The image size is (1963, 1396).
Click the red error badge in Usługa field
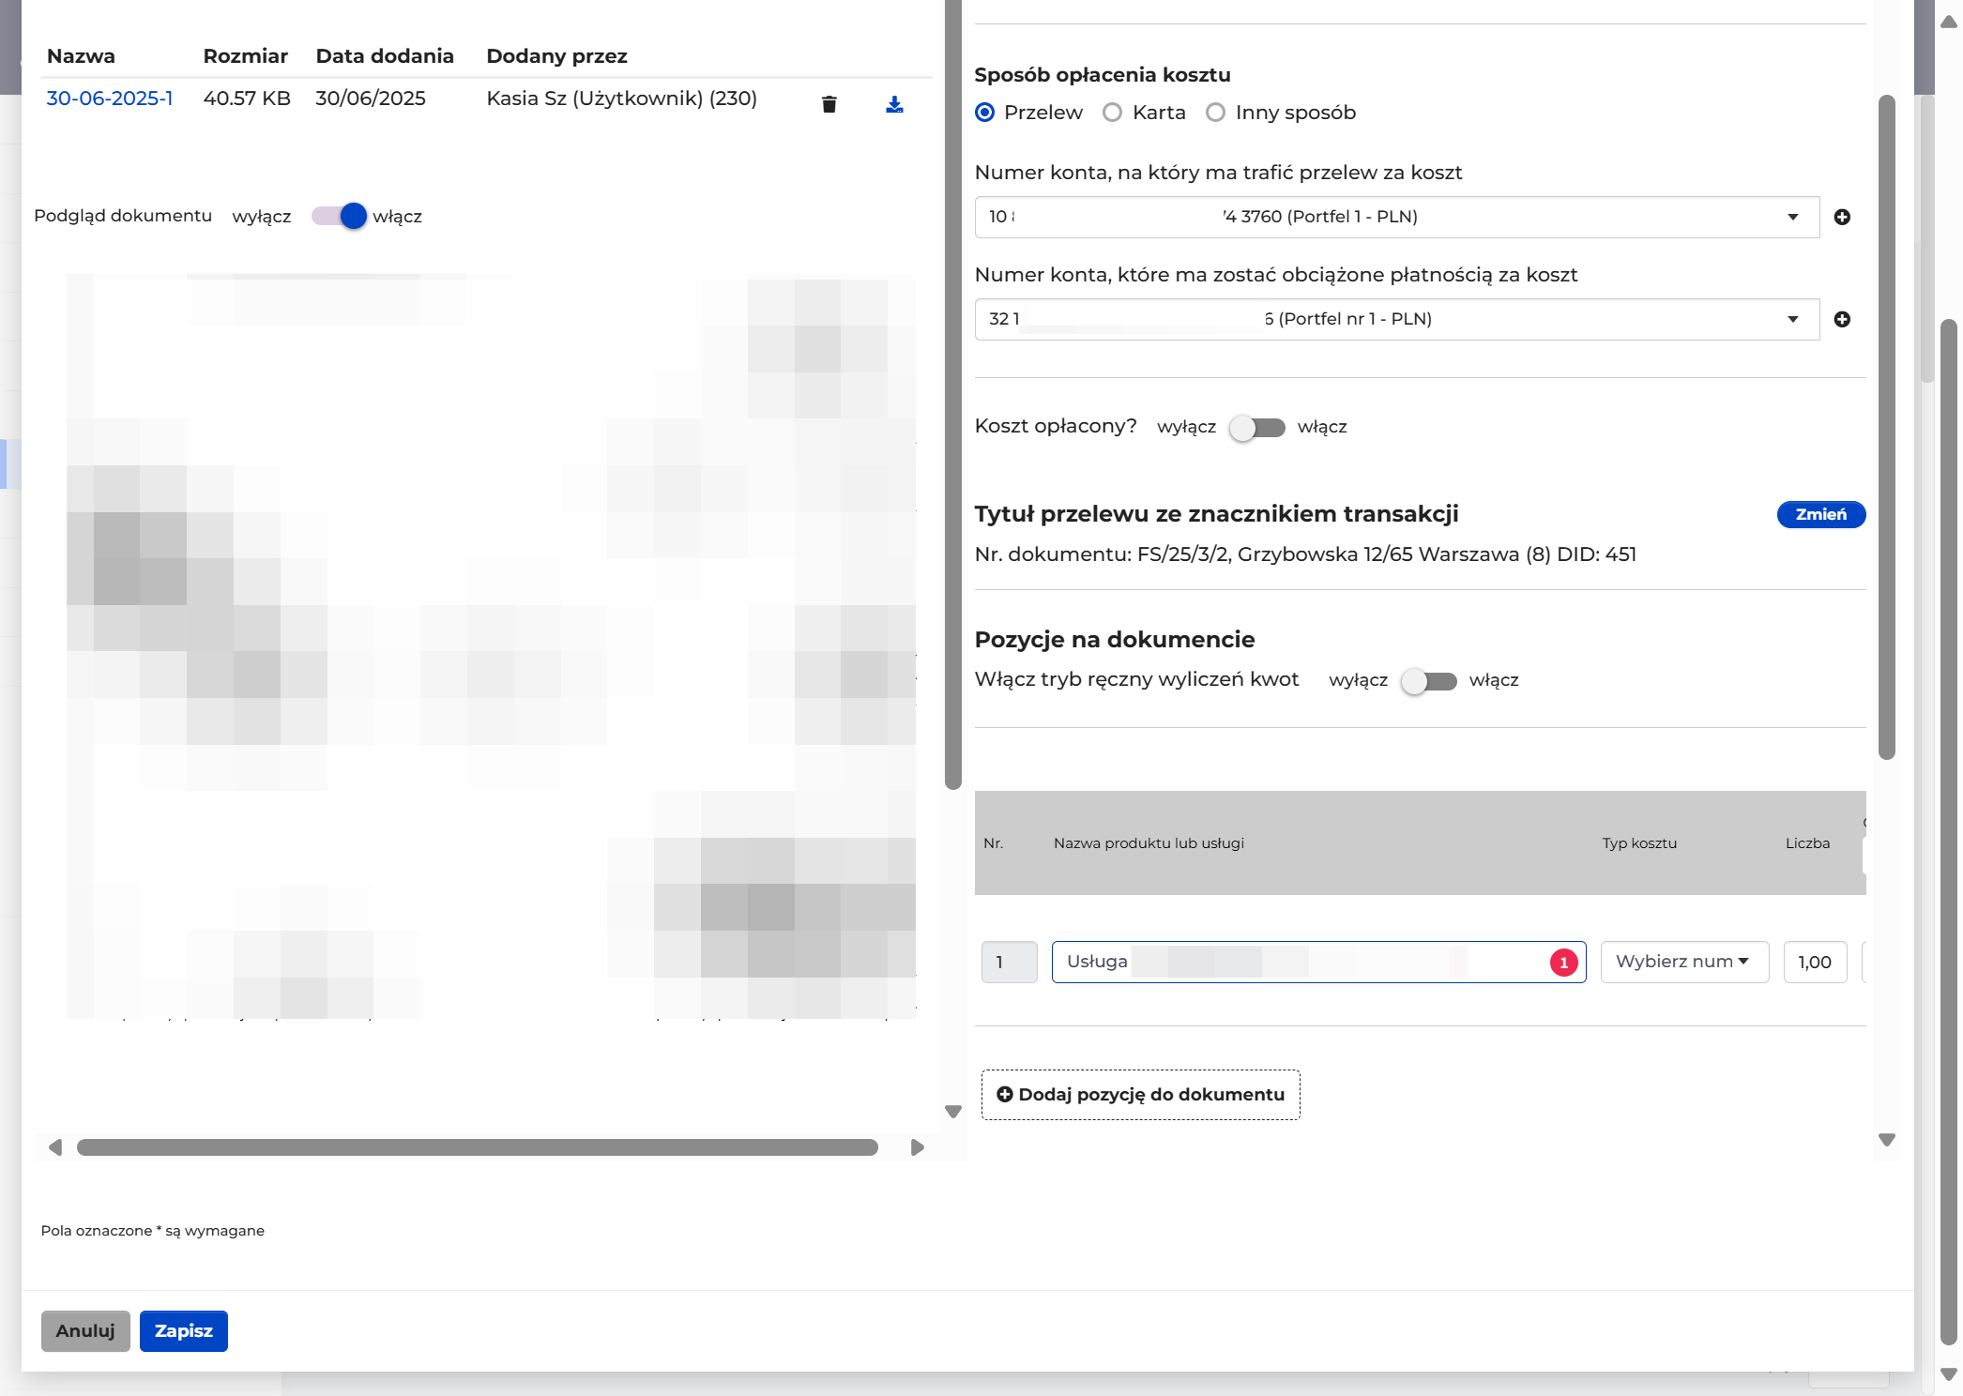[x=1563, y=963]
